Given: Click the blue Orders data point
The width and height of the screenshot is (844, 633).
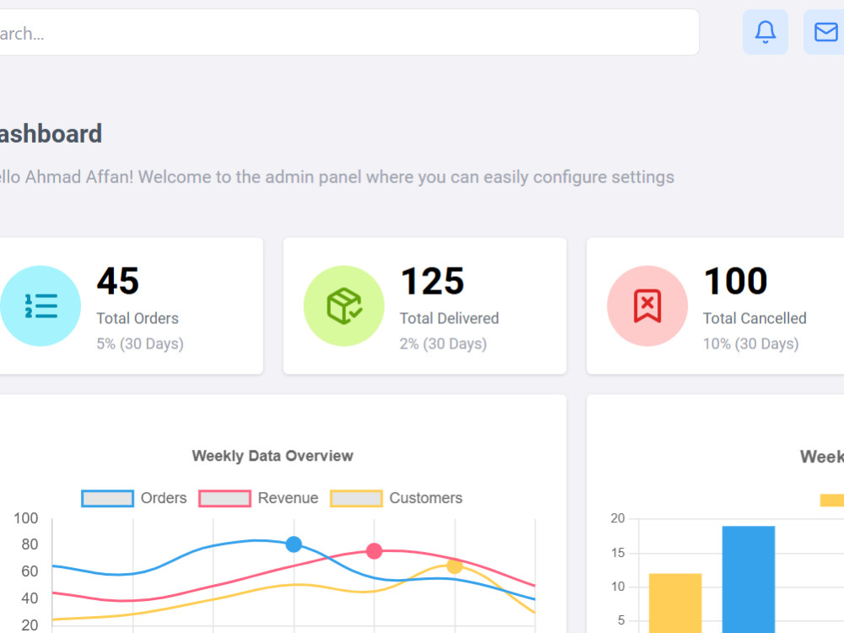Looking at the screenshot, I should [x=294, y=544].
